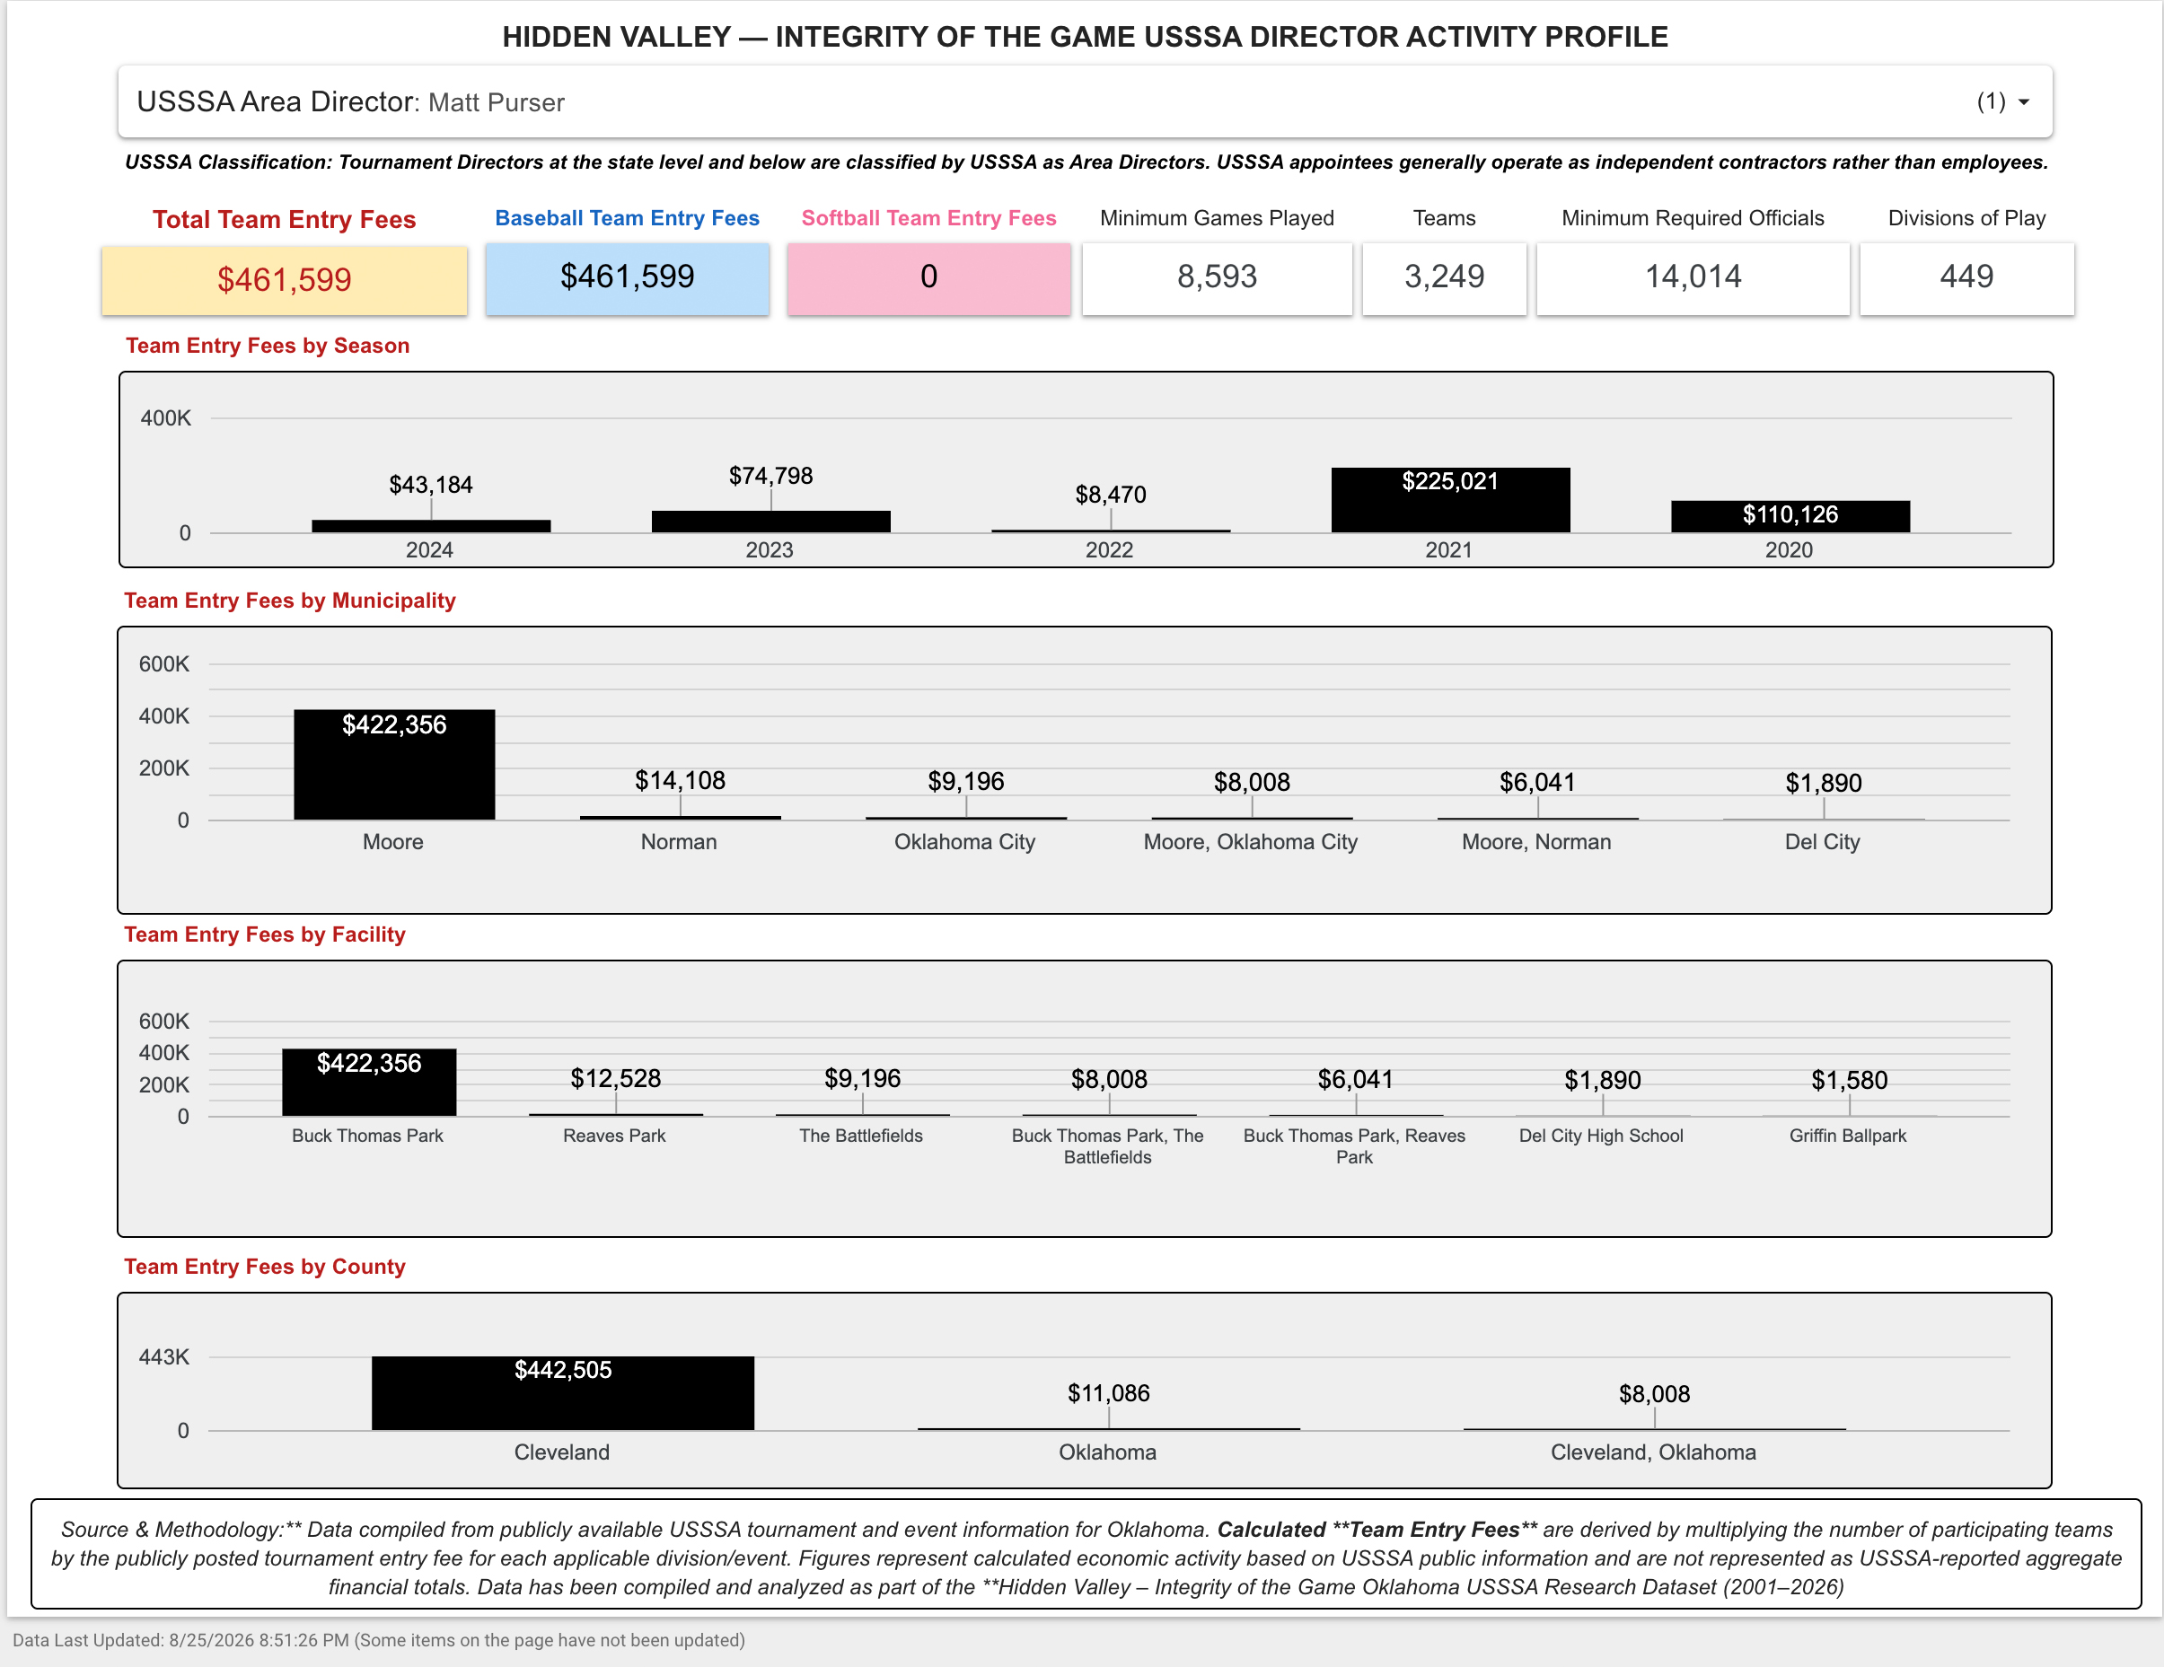Click the Divisions of Play value 449
The image size is (2164, 1667).
coord(1966,277)
